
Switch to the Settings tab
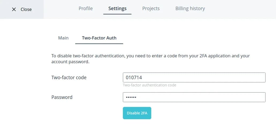[117, 9]
